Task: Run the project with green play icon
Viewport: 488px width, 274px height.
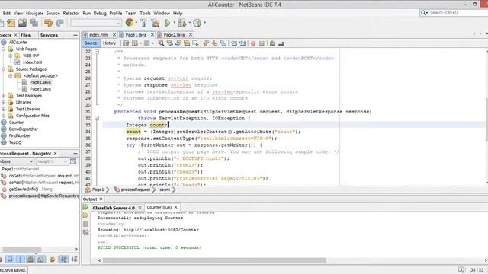Action: [168, 23]
